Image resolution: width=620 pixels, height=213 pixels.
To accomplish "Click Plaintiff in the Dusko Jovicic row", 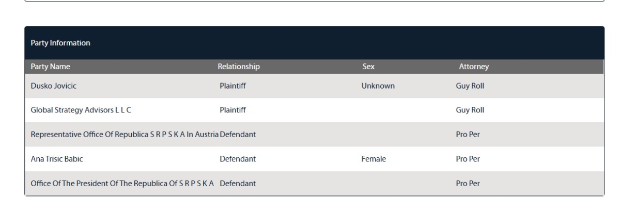I will (233, 86).
